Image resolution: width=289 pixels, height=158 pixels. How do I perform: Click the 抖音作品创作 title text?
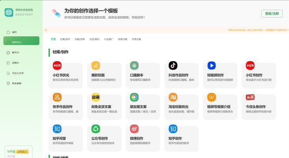coord(178,75)
